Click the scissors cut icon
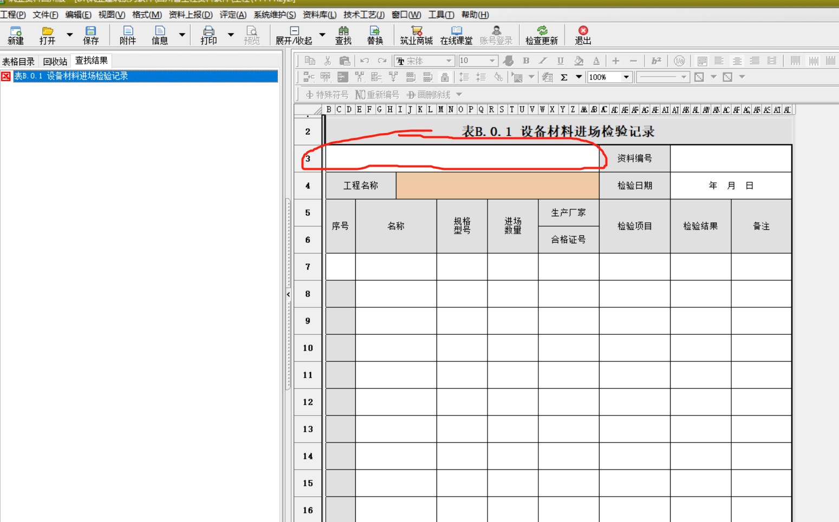This screenshot has height=522, width=839. pyautogui.click(x=327, y=61)
